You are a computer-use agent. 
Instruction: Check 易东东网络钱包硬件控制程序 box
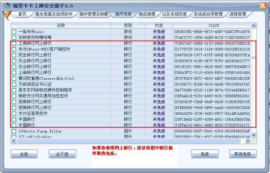[x=14, y=90]
